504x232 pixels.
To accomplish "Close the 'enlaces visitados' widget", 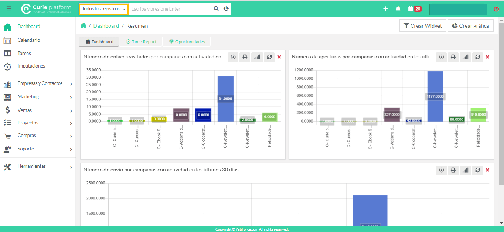I will click(279, 57).
